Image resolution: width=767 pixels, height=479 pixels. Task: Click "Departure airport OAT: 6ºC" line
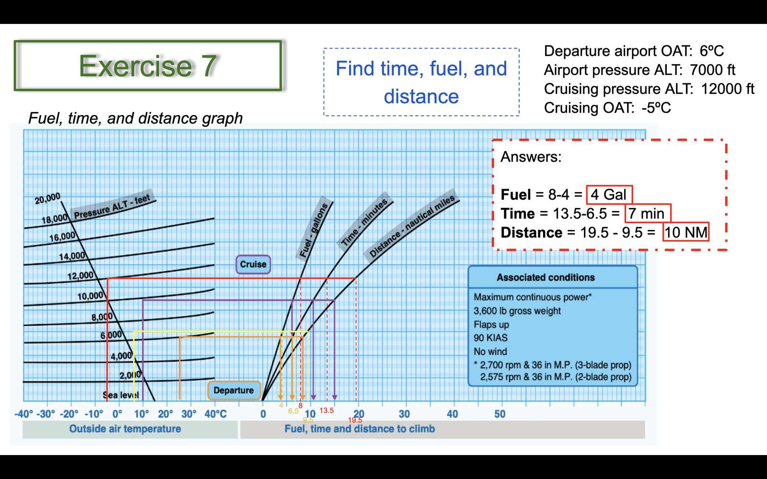tap(634, 51)
